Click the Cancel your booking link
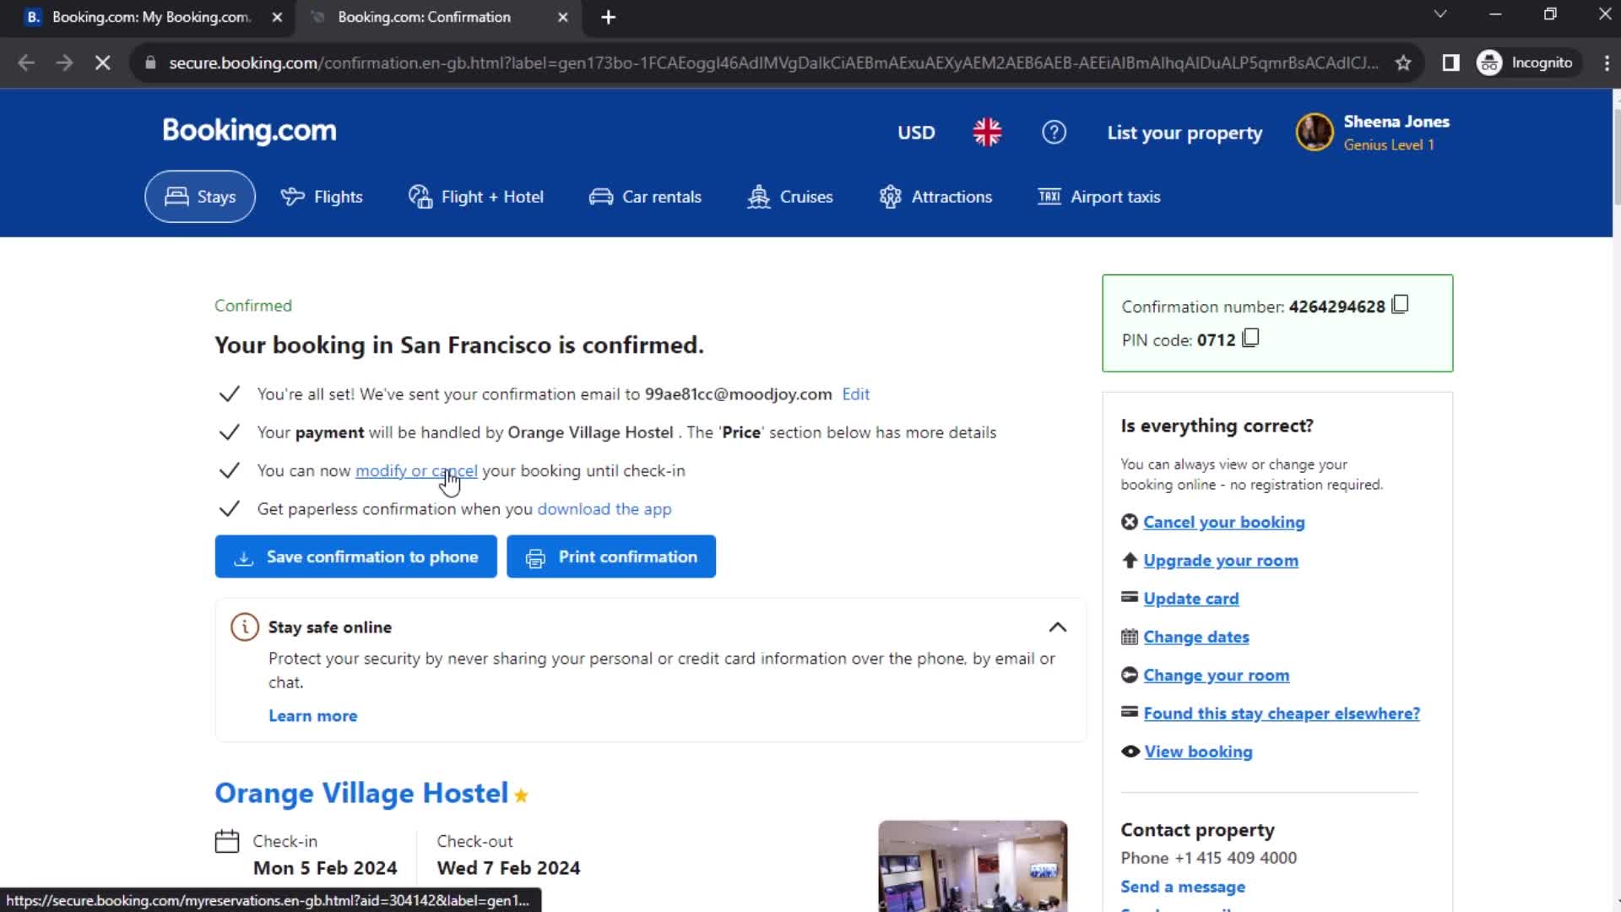 [x=1223, y=521]
